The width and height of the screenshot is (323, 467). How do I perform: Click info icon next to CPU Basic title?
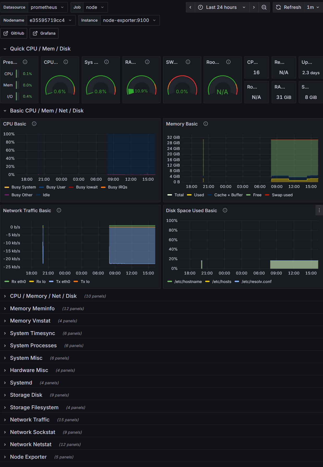(x=34, y=124)
